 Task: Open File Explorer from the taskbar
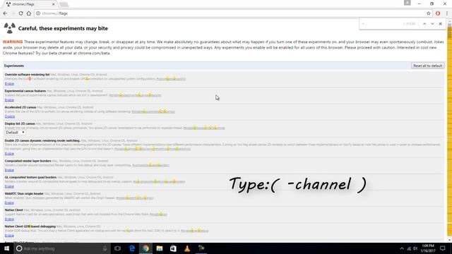[160, 248]
